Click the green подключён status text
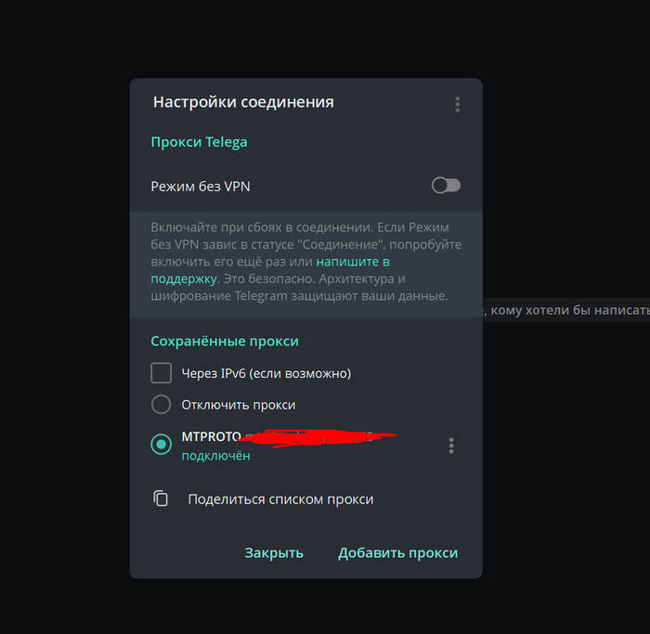Viewport: 650px width, 634px height. point(215,456)
